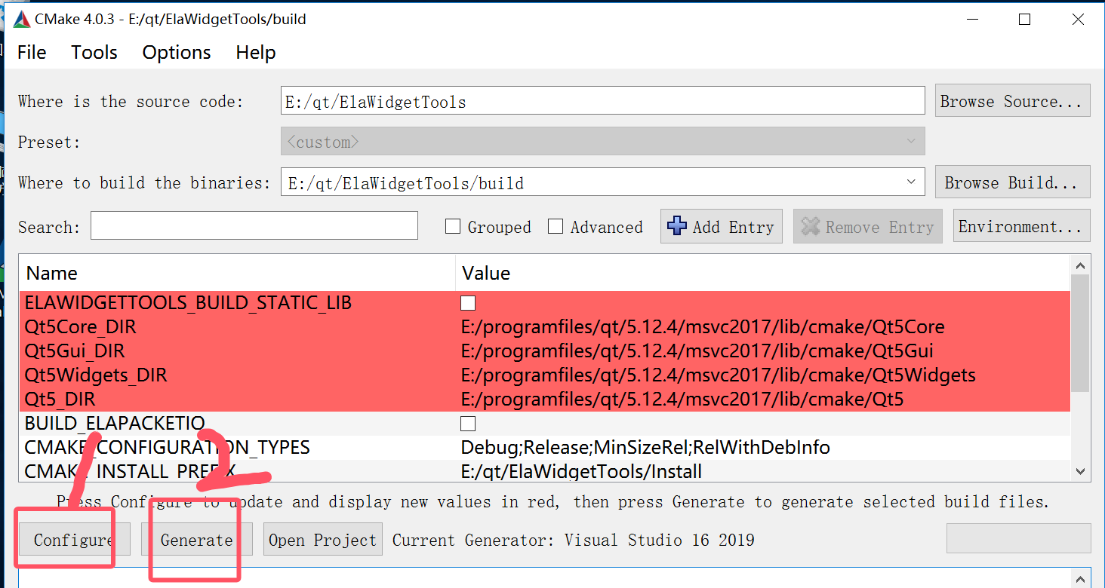Open the Tools menu

point(94,52)
